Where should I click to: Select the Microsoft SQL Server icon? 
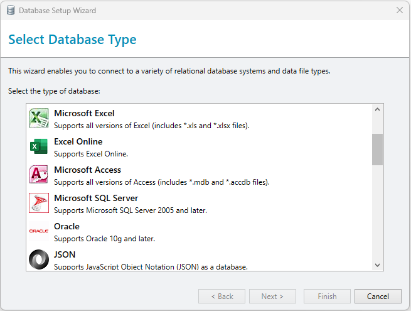(x=39, y=203)
